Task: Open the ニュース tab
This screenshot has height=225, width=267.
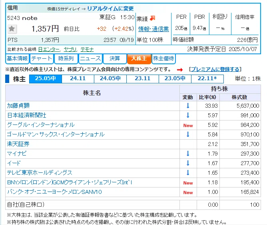Action: tap(90, 59)
